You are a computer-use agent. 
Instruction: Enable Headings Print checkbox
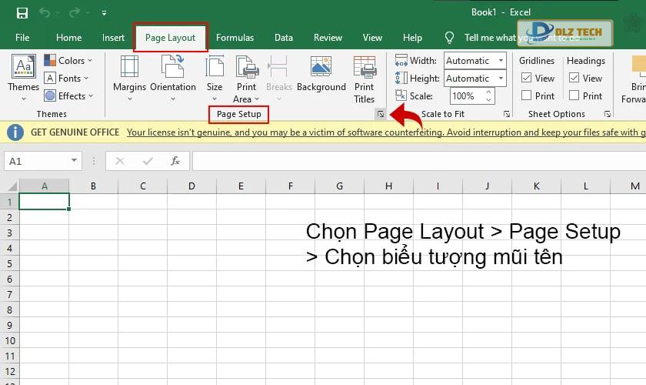coord(574,95)
